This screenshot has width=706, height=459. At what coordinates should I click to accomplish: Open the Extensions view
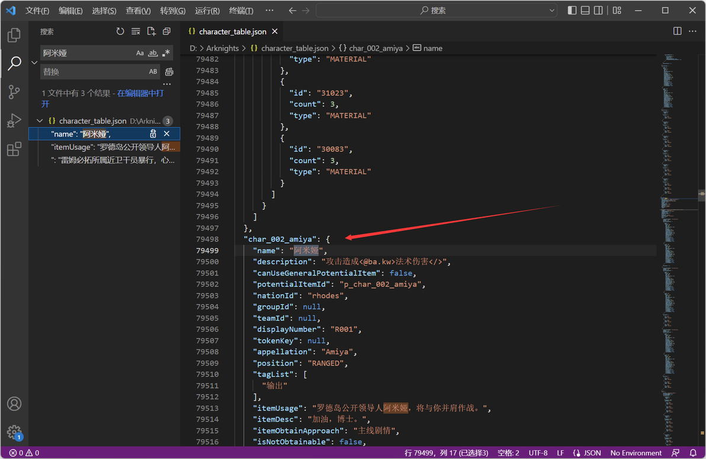click(x=14, y=149)
